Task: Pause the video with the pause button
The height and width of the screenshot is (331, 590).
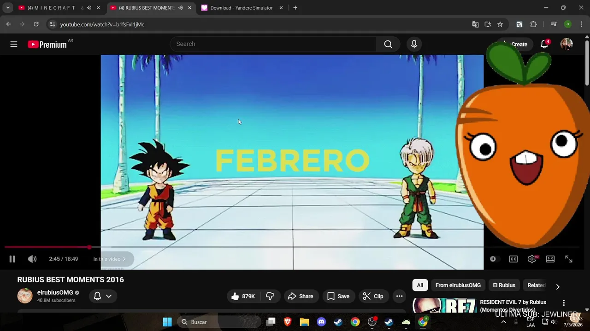Action: click(x=12, y=259)
